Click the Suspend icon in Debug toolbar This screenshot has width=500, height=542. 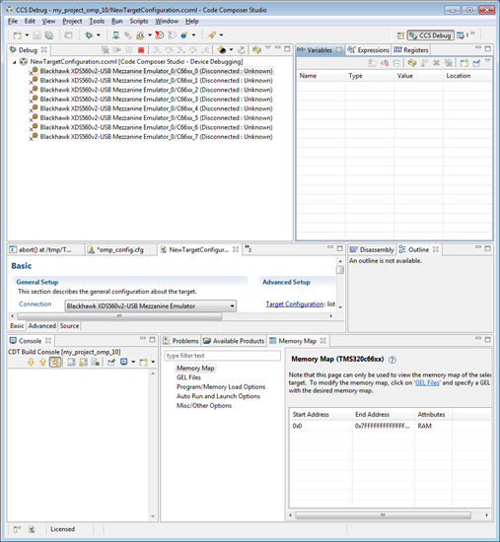[x=129, y=50]
